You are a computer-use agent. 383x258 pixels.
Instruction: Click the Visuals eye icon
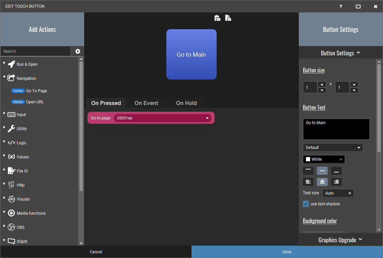(11, 199)
